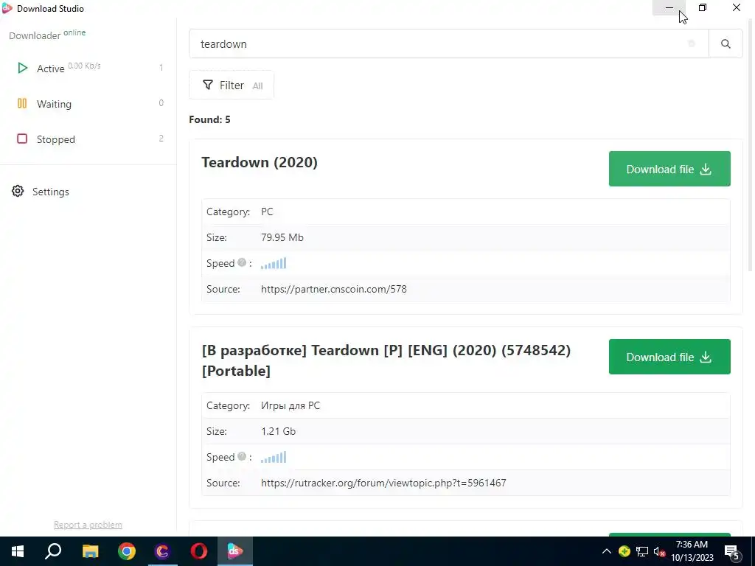Screen dimensions: 755x566
Task: Open the Waiting downloads list
Action: click(88, 104)
